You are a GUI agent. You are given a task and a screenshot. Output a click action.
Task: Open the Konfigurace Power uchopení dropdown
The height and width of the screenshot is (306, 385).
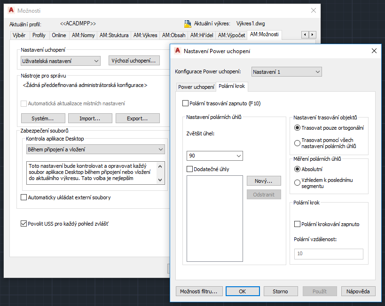click(x=286, y=72)
